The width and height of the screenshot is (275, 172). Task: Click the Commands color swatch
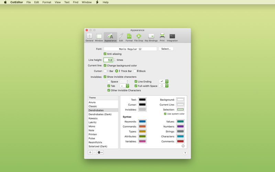[142, 126]
